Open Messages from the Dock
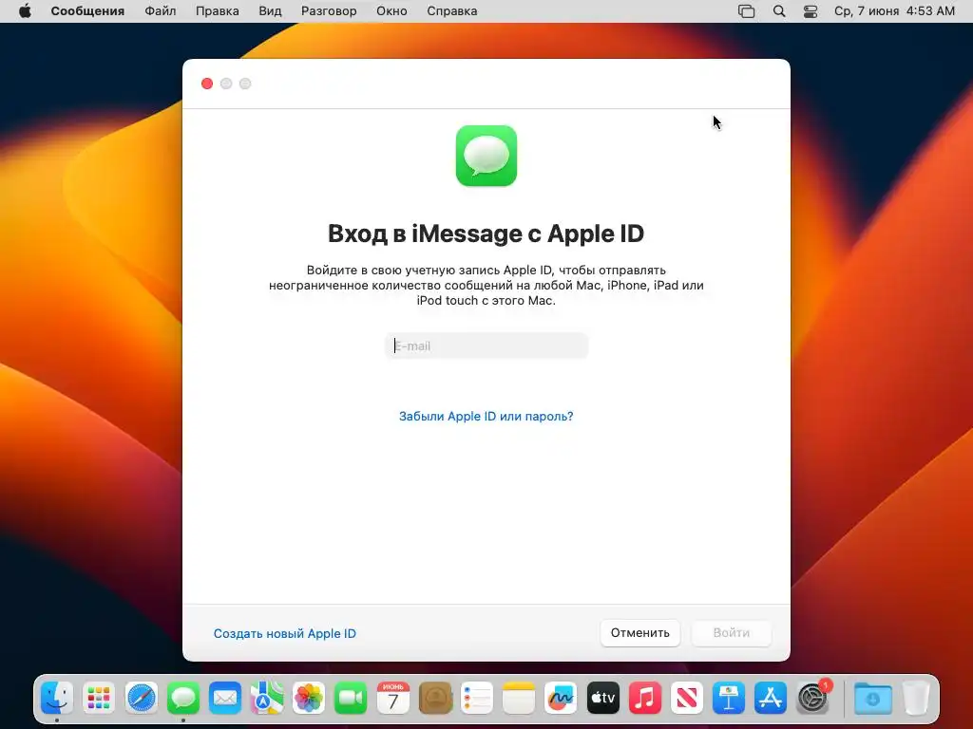 click(183, 698)
